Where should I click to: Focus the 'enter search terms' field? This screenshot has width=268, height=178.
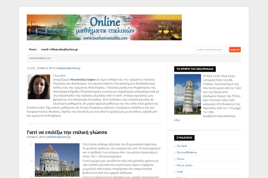coord(212,49)
